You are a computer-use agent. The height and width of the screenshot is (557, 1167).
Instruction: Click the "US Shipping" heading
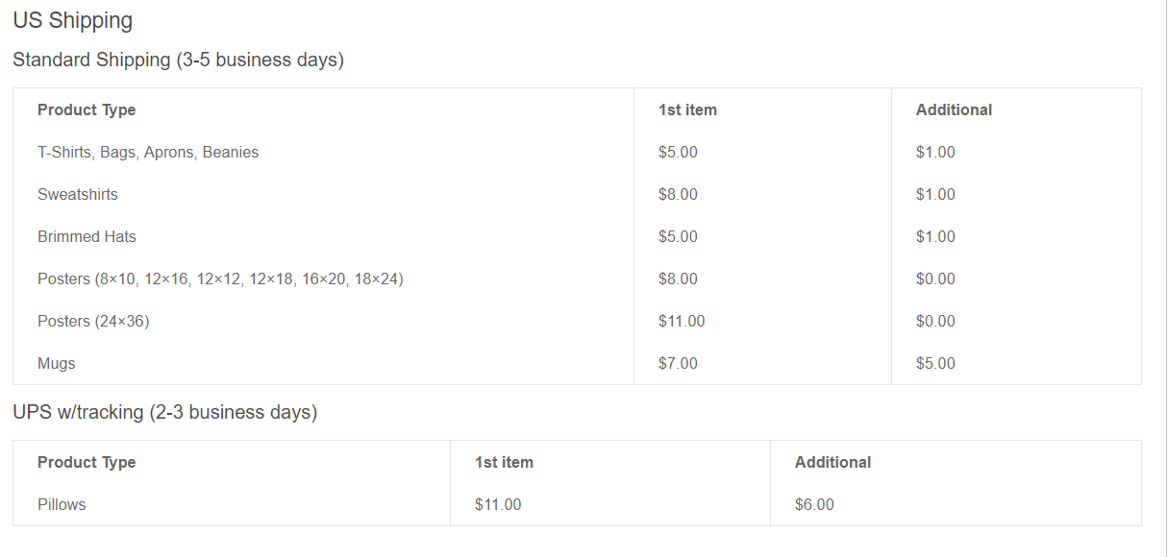click(73, 20)
